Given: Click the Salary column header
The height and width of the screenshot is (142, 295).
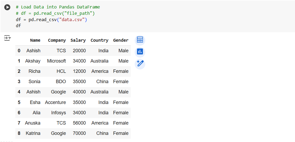Looking at the screenshot, I should tap(78, 40).
